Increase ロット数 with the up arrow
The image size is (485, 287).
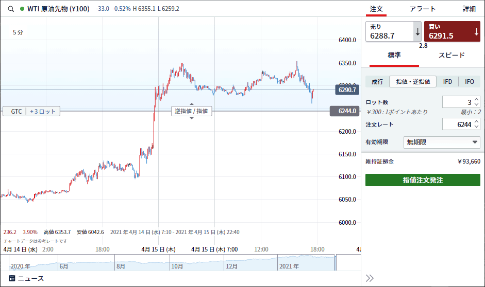coord(477,99)
